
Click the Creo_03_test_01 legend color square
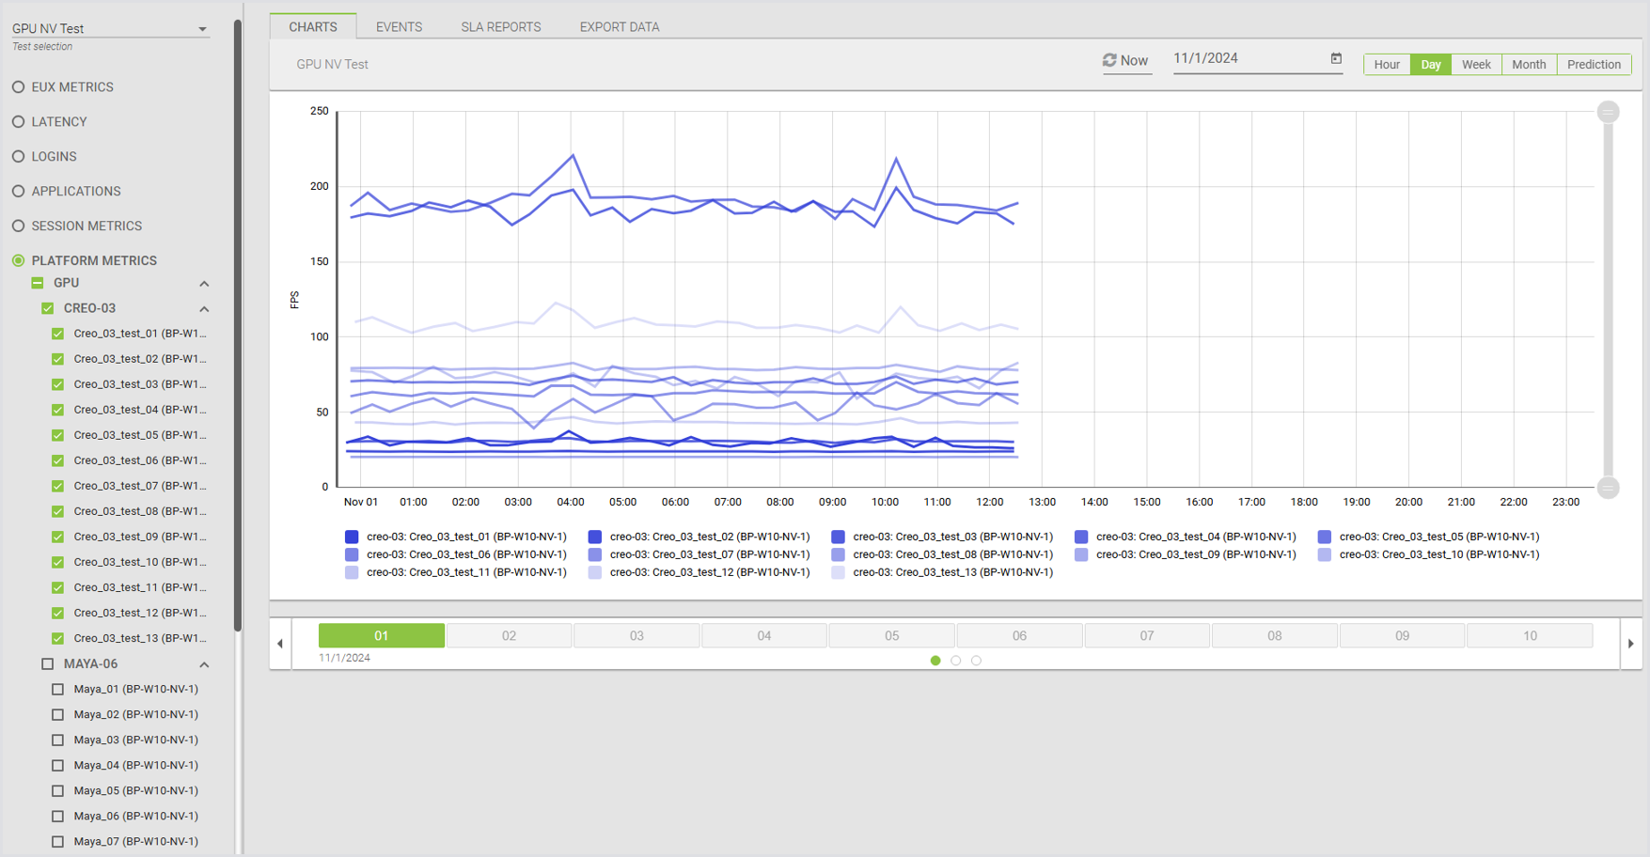click(352, 537)
